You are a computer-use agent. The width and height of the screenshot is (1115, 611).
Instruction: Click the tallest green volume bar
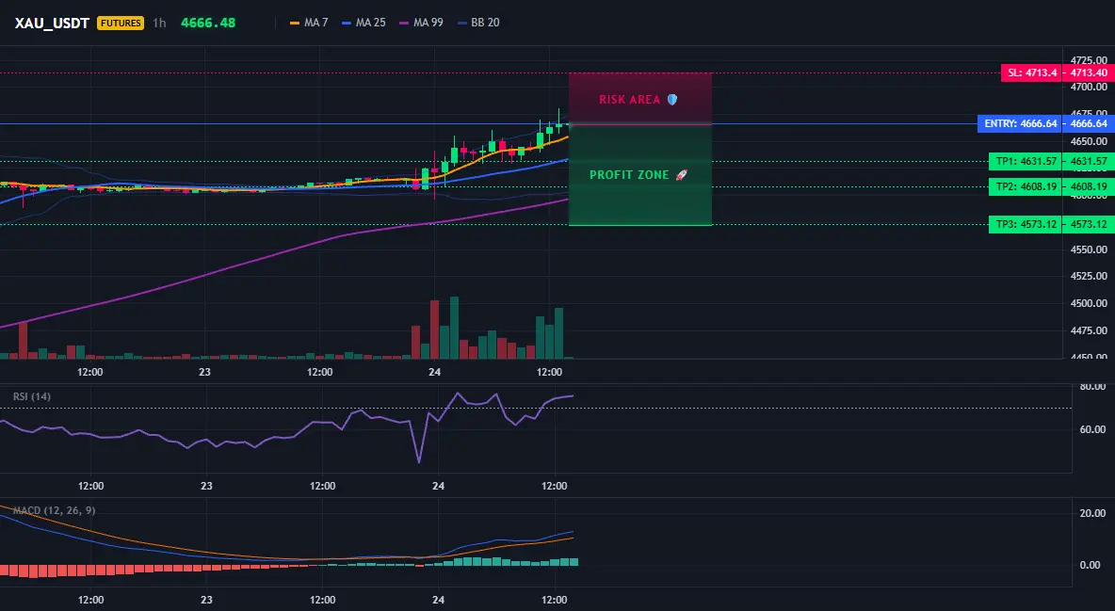point(454,328)
